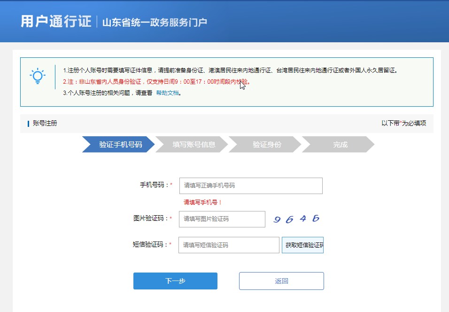Click the lightbulb tip icon

pyautogui.click(x=38, y=77)
